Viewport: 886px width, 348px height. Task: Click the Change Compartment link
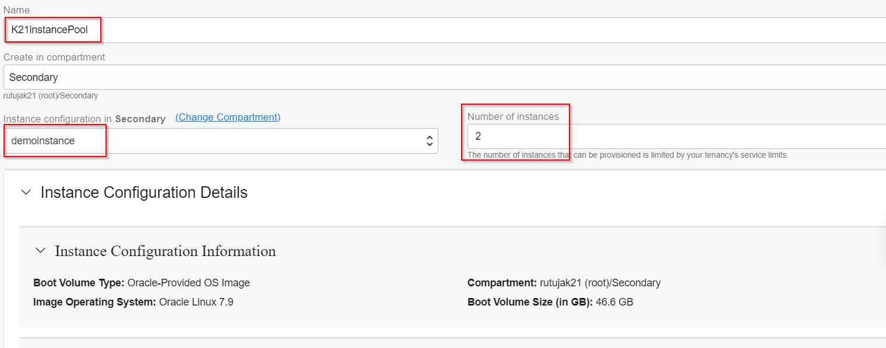[x=228, y=117]
